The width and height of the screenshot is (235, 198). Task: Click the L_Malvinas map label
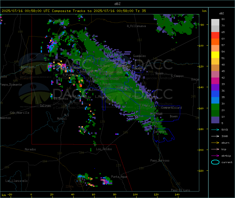[103, 97]
